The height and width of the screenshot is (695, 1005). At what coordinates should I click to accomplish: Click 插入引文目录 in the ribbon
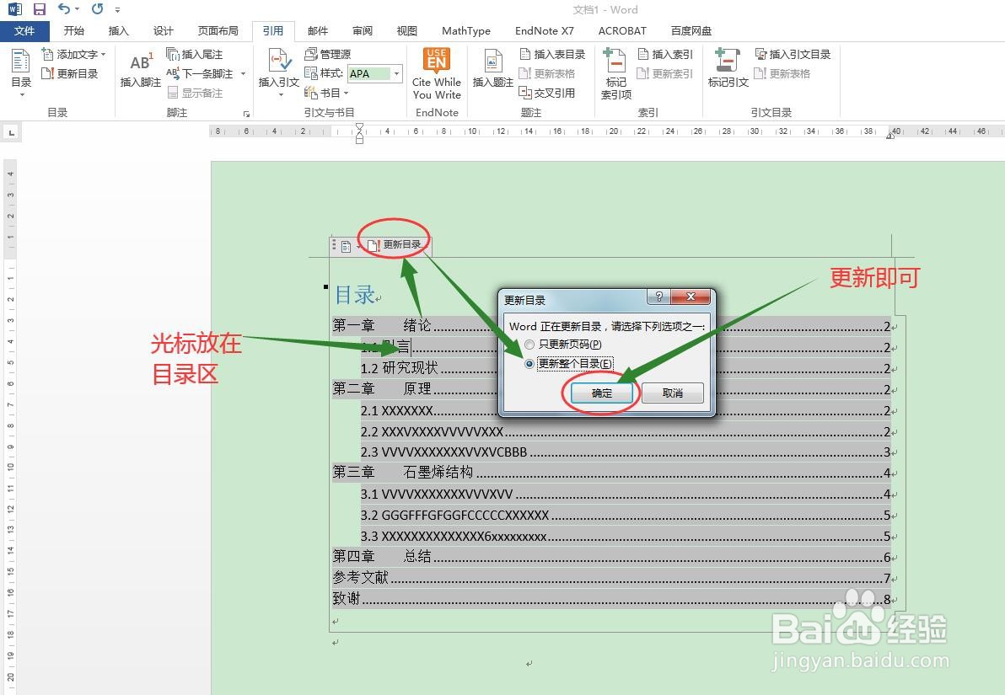793,55
